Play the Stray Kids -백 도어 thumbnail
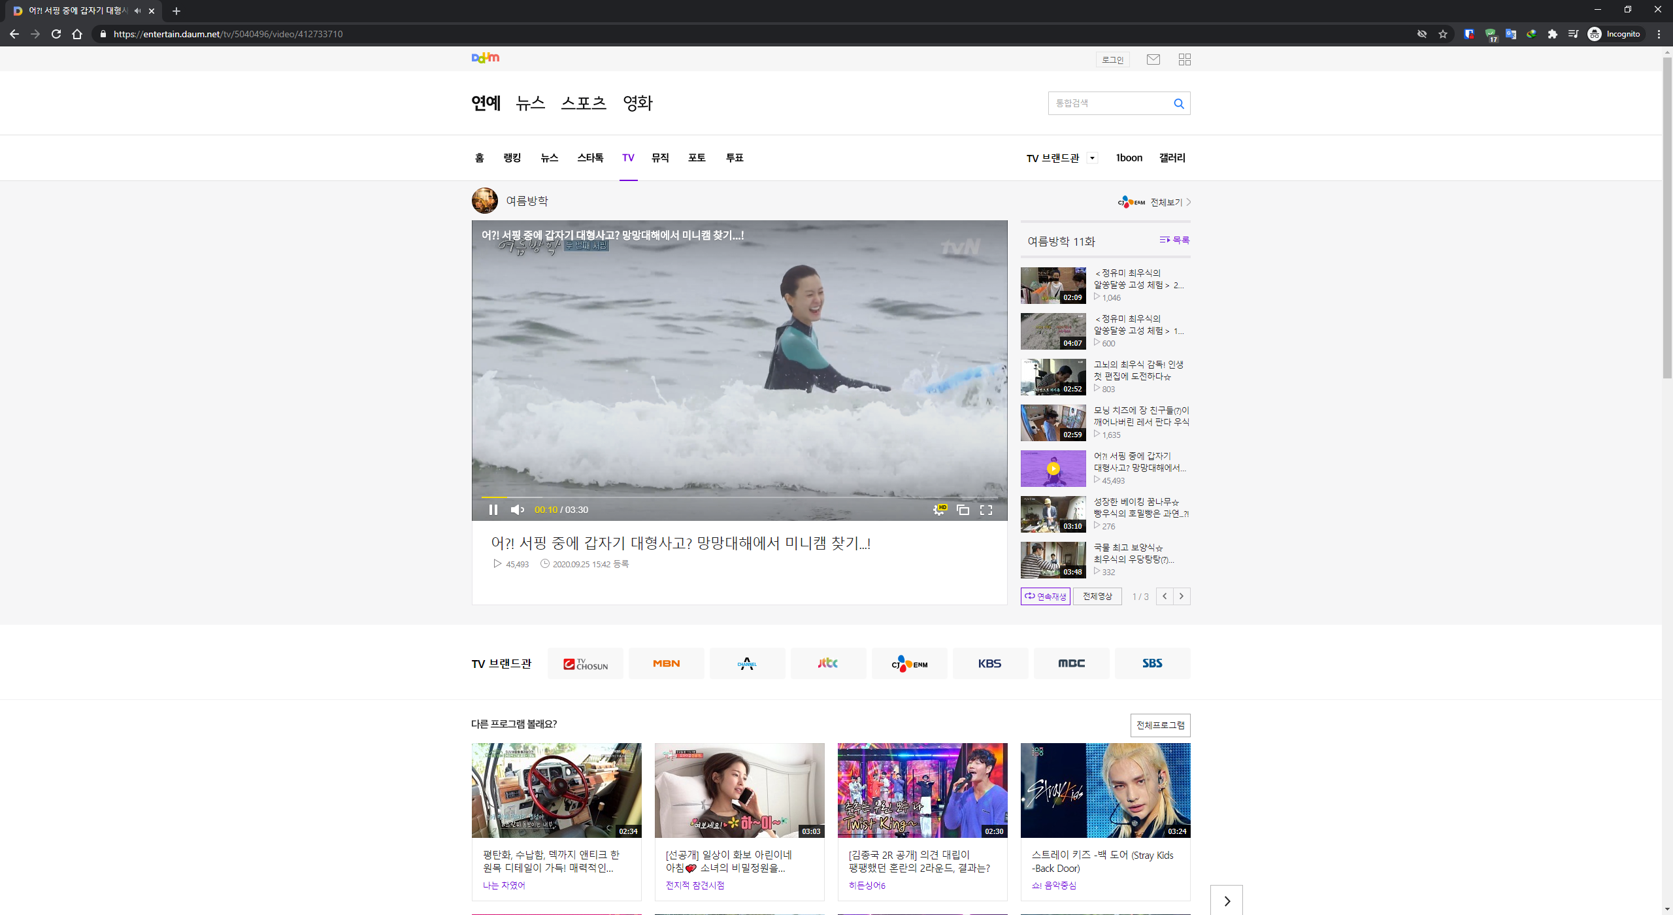The width and height of the screenshot is (1673, 915). coord(1105,790)
